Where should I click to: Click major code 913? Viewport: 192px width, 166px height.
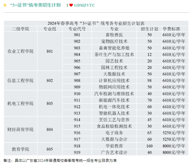pyautogui.click(x=77, y=113)
